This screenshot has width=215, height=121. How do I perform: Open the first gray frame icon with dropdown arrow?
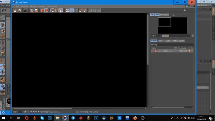[x=52, y=10]
